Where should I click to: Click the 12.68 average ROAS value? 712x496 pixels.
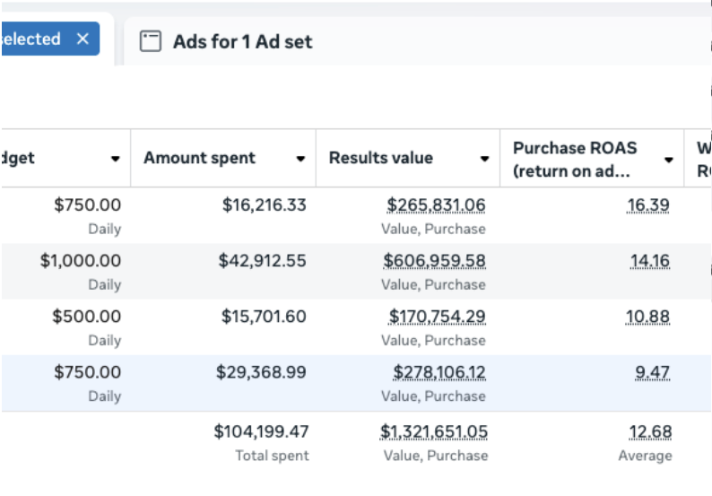click(x=650, y=431)
